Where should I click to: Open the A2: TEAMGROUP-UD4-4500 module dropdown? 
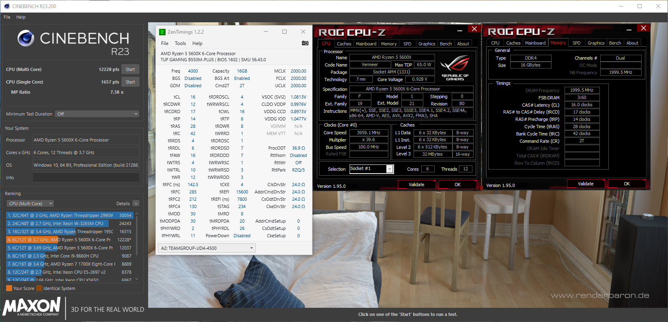[207, 248]
